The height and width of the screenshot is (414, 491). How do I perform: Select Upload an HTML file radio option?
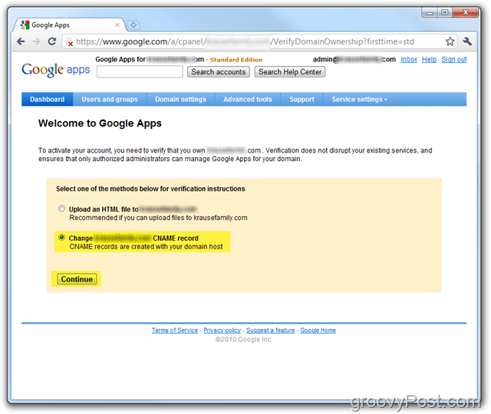tap(61, 209)
